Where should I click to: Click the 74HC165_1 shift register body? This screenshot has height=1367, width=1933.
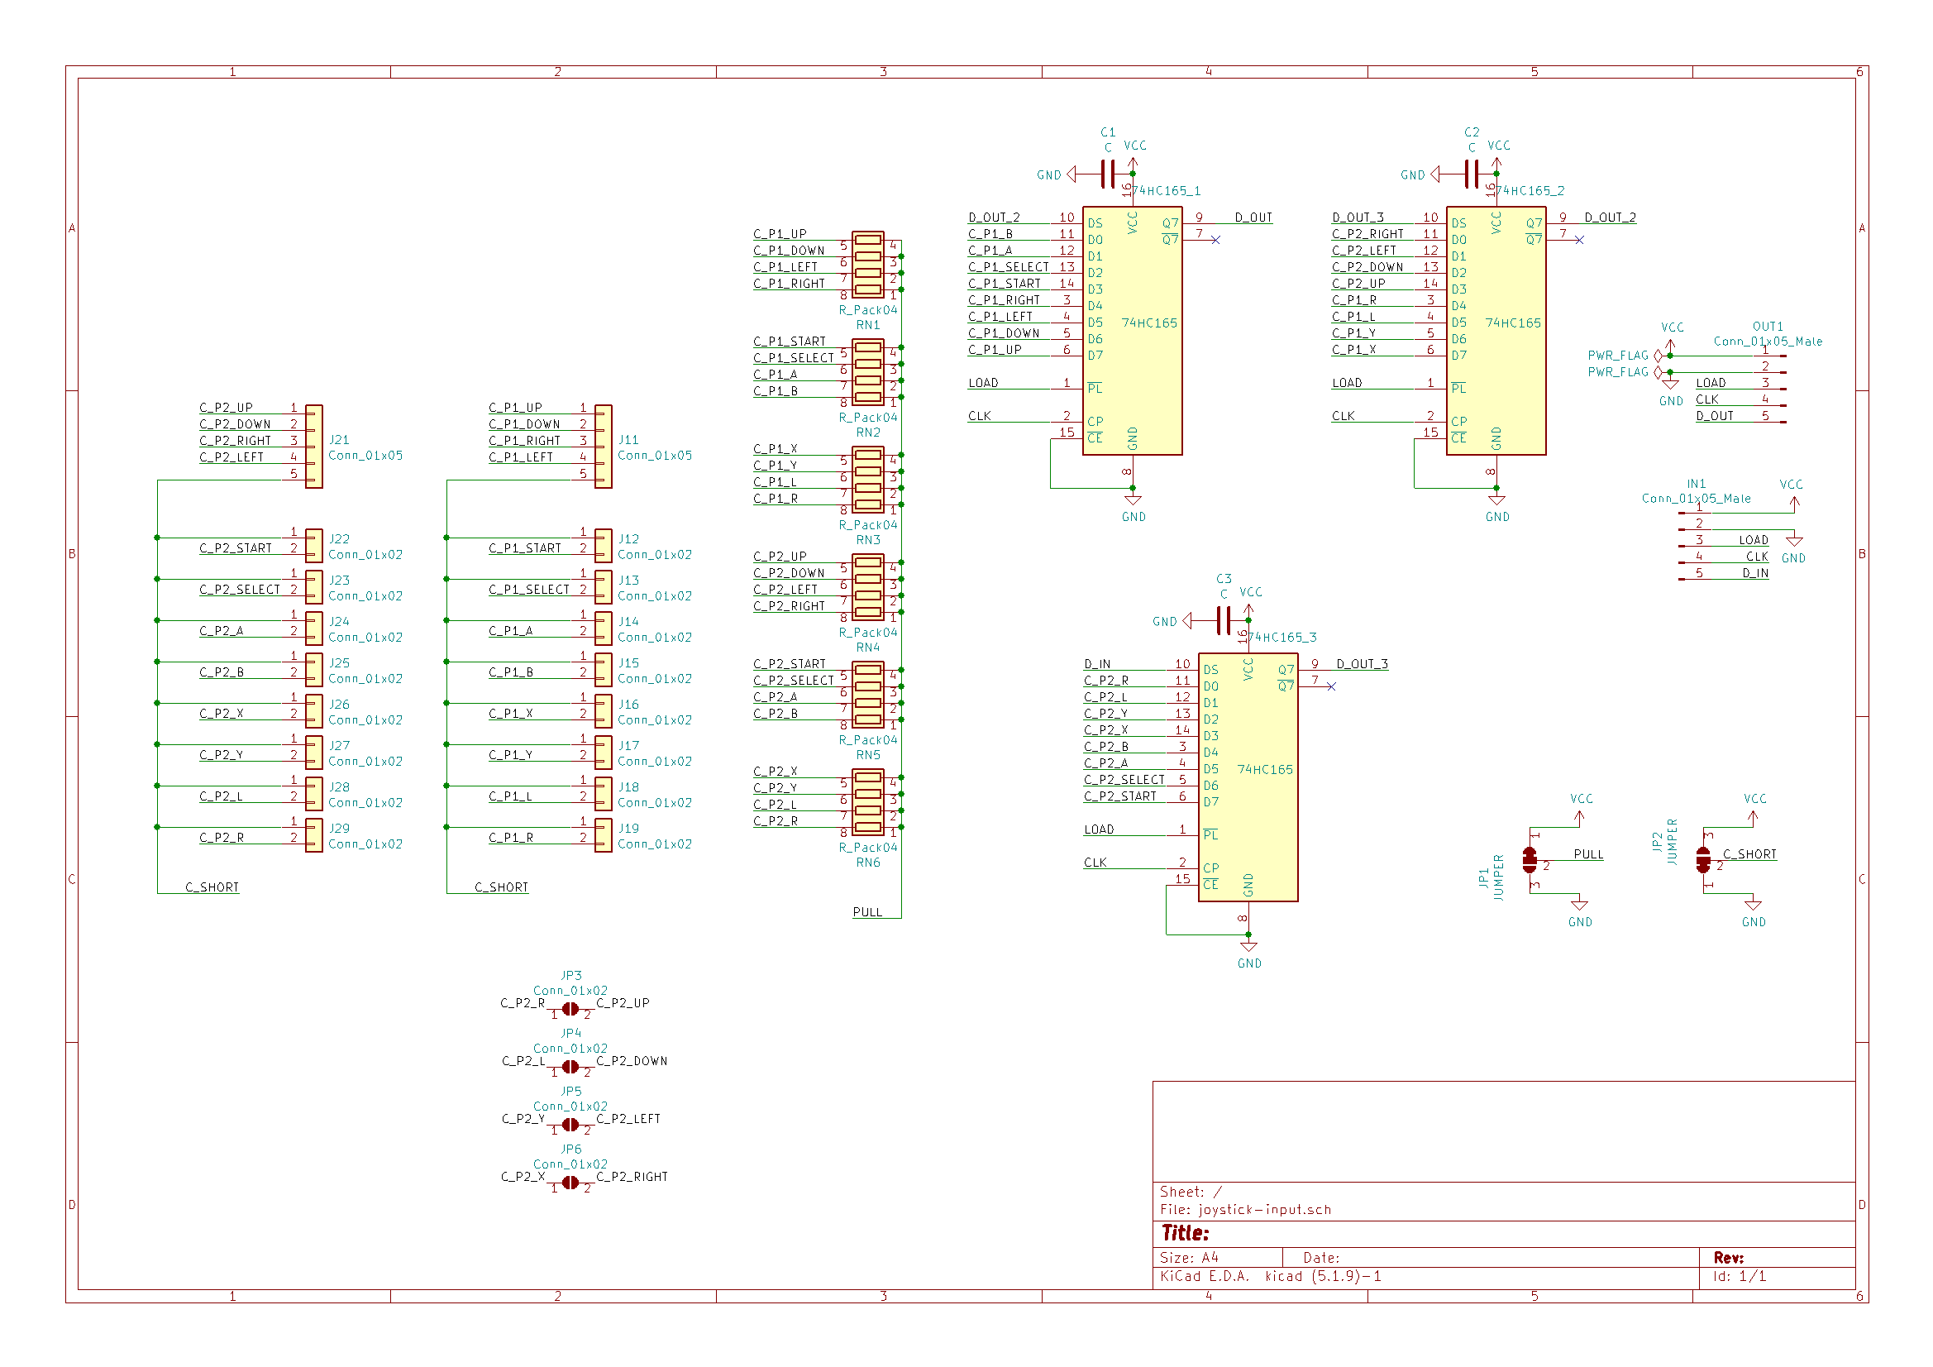[x=1133, y=331]
